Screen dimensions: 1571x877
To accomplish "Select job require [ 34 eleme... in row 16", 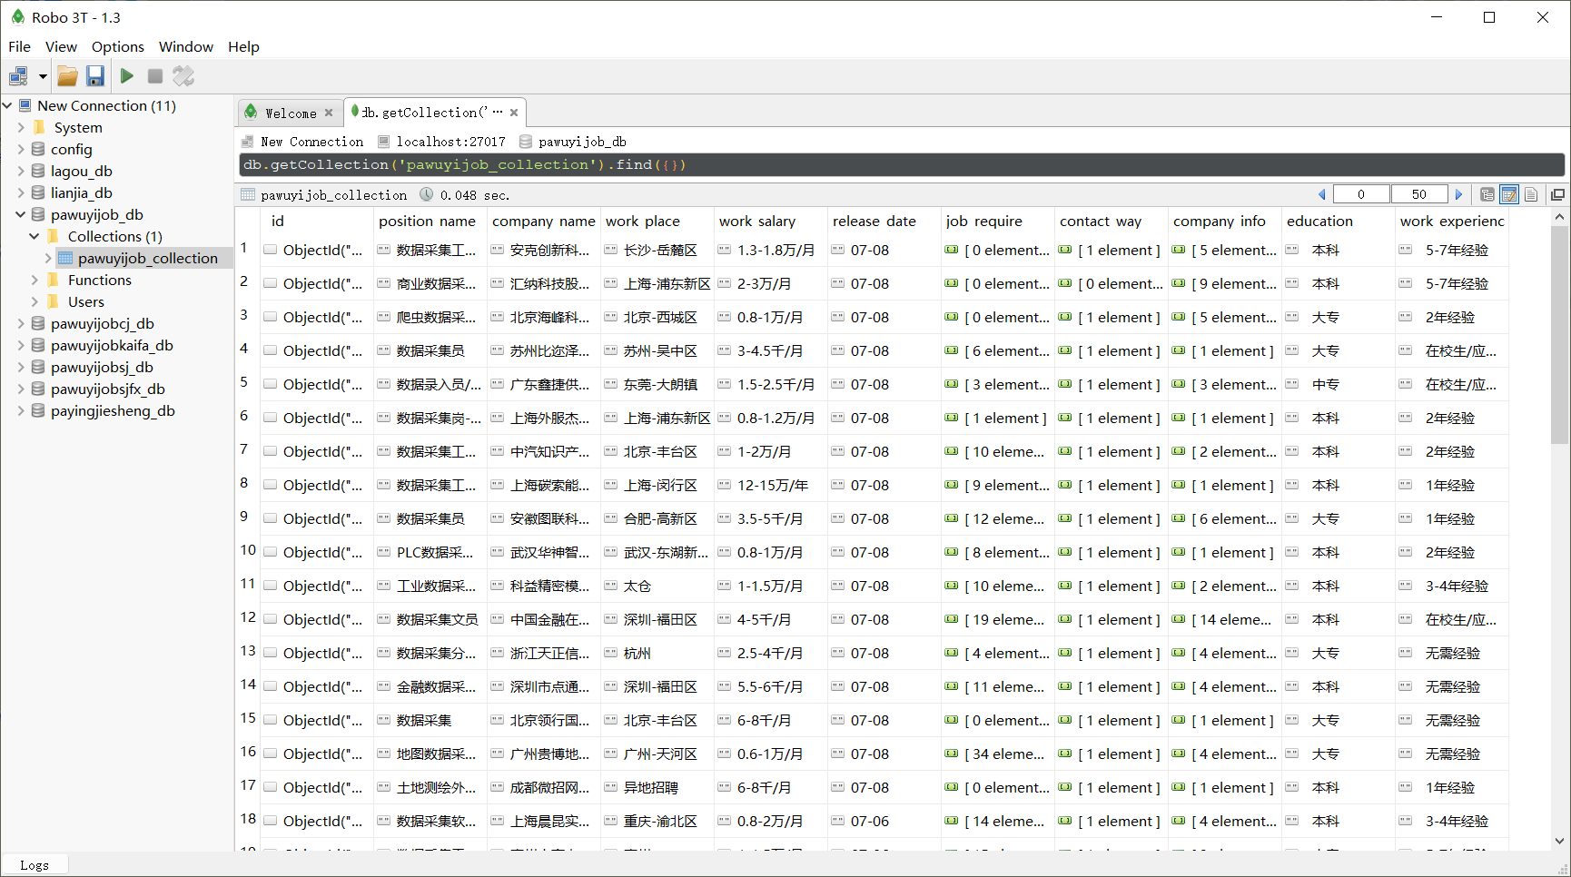I will pos(998,754).
